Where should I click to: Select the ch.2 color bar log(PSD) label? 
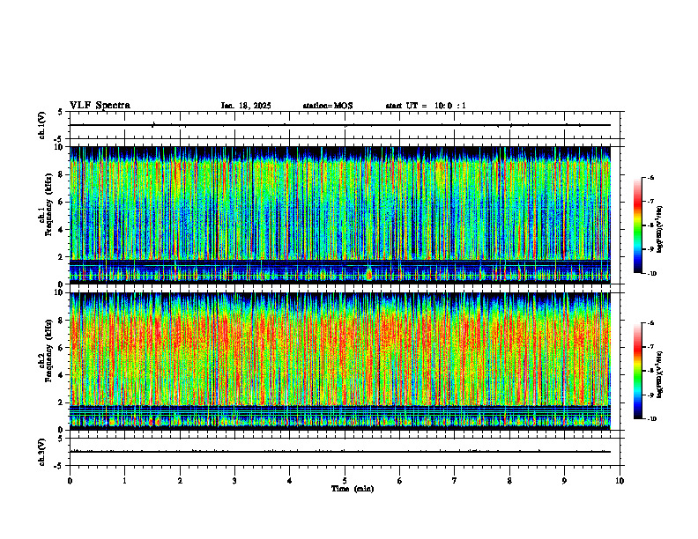coord(660,374)
